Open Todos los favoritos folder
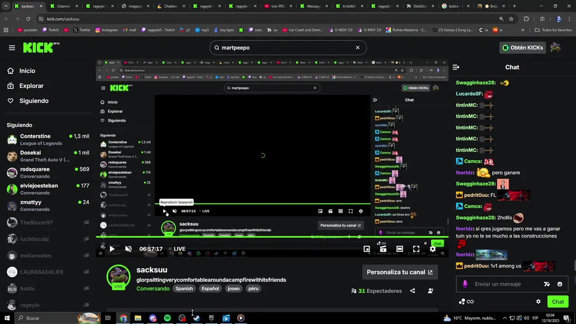This screenshot has width=576, height=324. click(x=553, y=30)
